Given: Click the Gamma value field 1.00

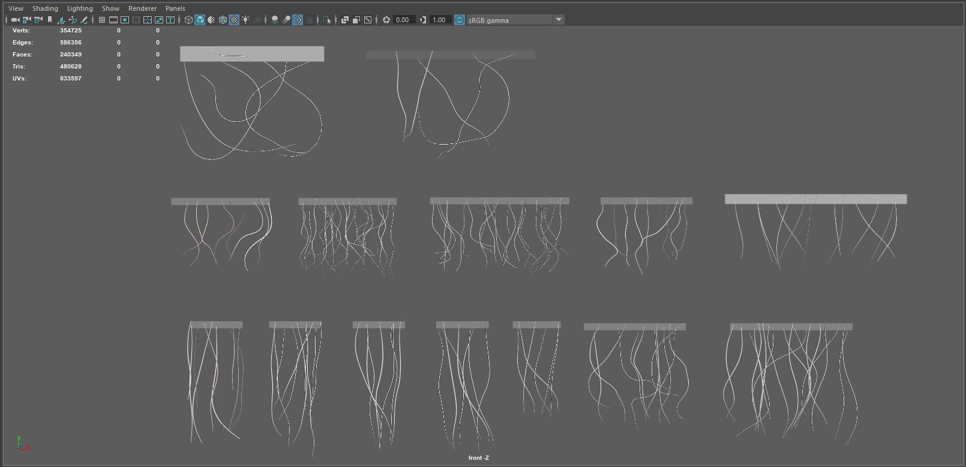Looking at the screenshot, I should [441, 20].
